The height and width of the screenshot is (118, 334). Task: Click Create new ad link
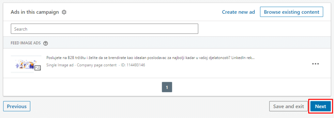[x=238, y=12]
